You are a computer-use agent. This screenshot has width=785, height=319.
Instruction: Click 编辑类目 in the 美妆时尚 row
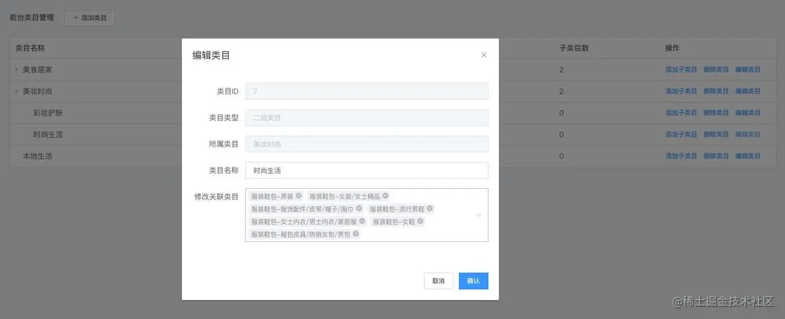[748, 91]
